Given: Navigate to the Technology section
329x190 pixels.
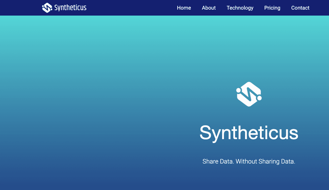Looking at the screenshot, I should coord(240,8).
